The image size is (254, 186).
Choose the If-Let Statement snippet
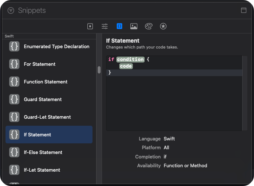pyautogui.click(x=49, y=170)
